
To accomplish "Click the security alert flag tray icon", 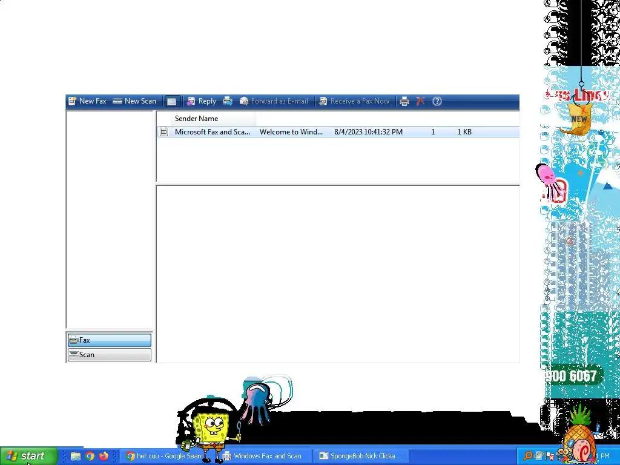I will point(550,457).
